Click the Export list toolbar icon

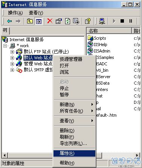(x=76, y=21)
